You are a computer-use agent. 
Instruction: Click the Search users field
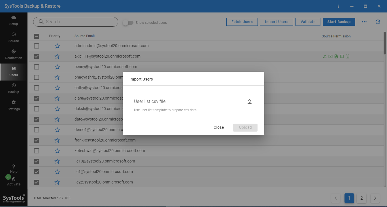[x=76, y=22]
